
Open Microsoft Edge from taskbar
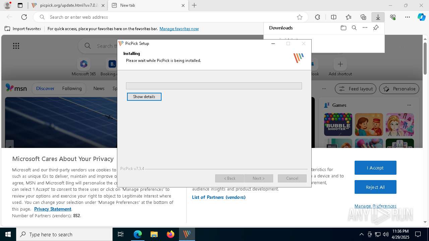[138, 234]
